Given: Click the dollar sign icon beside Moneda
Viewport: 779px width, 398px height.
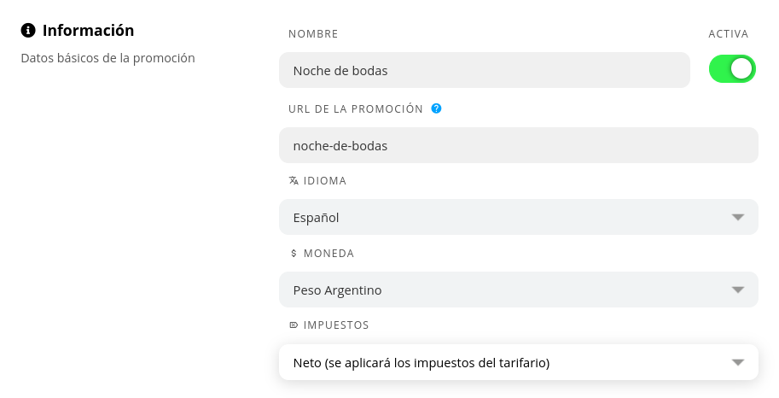Looking at the screenshot, I should [294, 253].
